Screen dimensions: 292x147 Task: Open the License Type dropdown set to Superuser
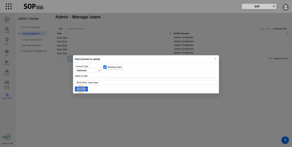[88, 70]
